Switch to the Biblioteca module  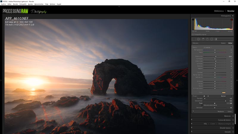[x=219, y=11]
